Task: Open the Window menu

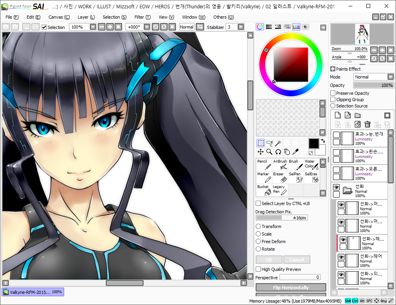Action: click(x=194, y=17)
